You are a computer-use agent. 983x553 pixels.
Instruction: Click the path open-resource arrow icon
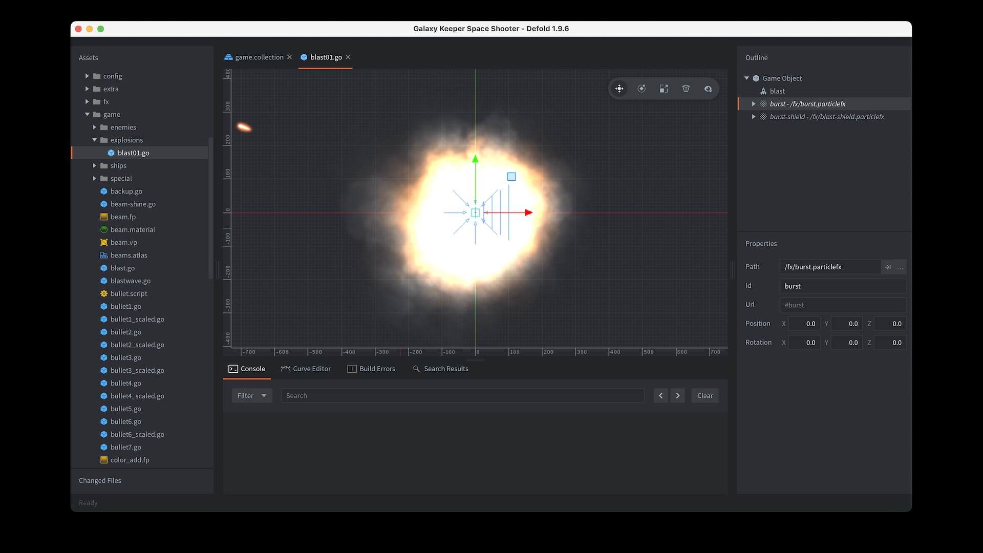click(x=888, y=267)
